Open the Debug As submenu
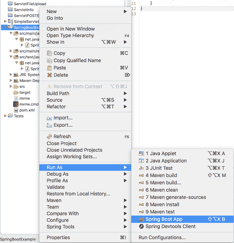The height and width of the screenshot is (243, 234). pyautogui.click(x=85, y=174)
